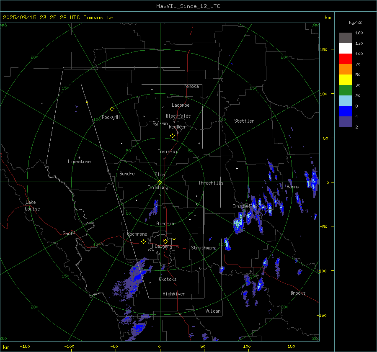Click the yellow diamond marker near Cochrane
This screenshot has width=377, height=352.
(x=143, y=242)
